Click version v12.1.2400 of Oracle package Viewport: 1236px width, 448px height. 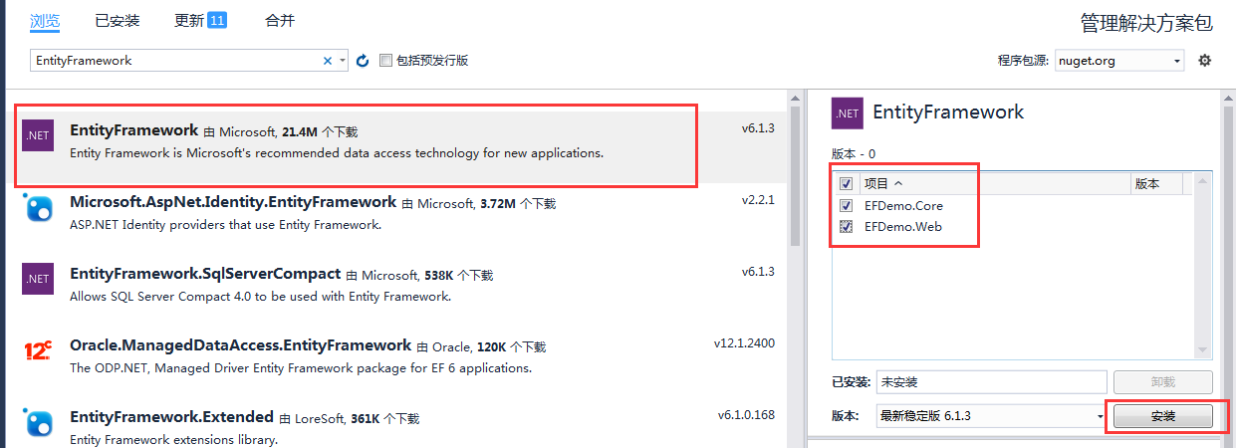(744, 343)
